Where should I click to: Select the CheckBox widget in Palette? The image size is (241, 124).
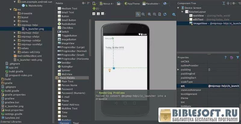67,28
